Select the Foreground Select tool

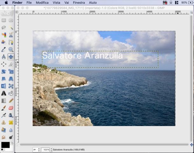[x=4, y=42]
